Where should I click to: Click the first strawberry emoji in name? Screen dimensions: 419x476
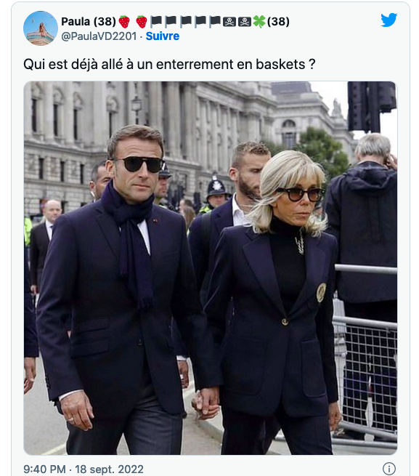pyautogui.click(x=124, y=22)
